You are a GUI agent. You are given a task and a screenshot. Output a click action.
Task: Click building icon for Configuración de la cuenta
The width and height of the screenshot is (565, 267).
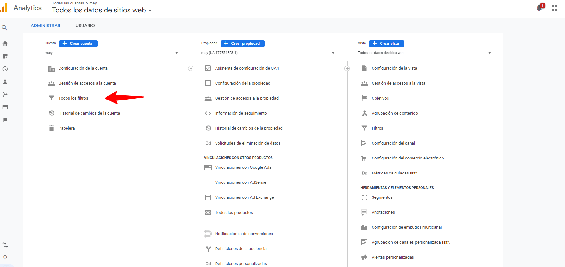tap(51, 69)
